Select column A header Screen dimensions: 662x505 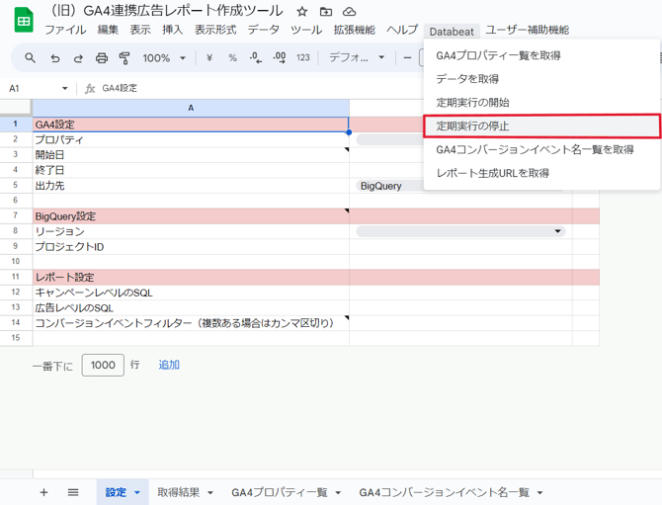point(191,108)
